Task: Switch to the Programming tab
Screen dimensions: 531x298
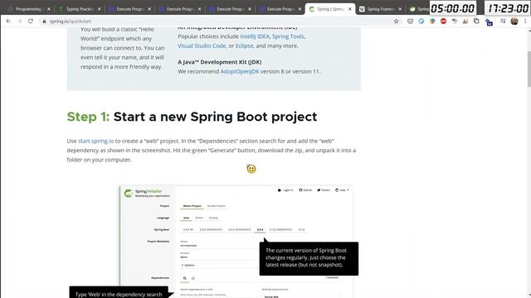Action: click(x=28, y=9)
